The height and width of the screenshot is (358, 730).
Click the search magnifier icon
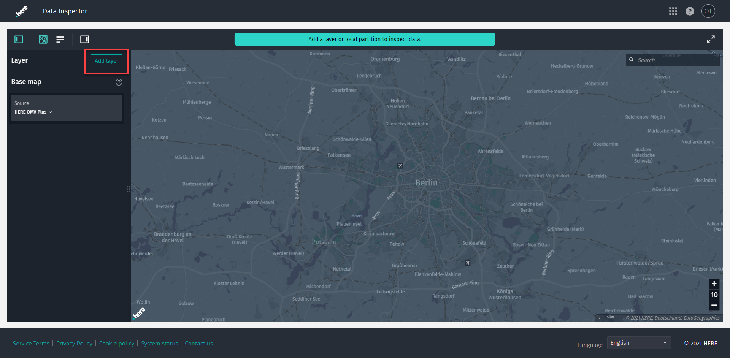[632, 60]
